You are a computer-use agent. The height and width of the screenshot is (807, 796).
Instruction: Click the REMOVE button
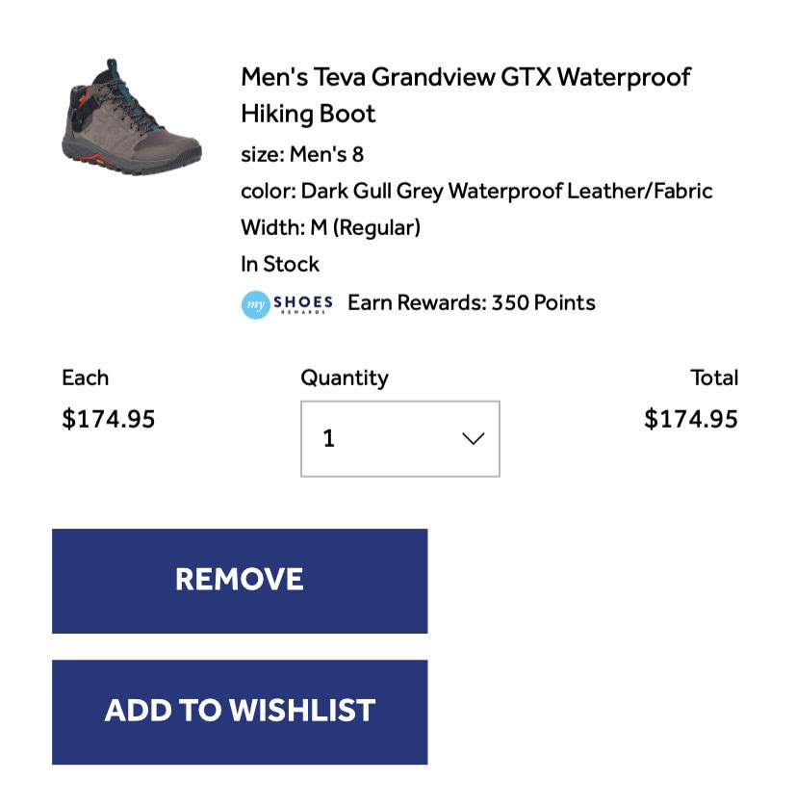[240, 581]
